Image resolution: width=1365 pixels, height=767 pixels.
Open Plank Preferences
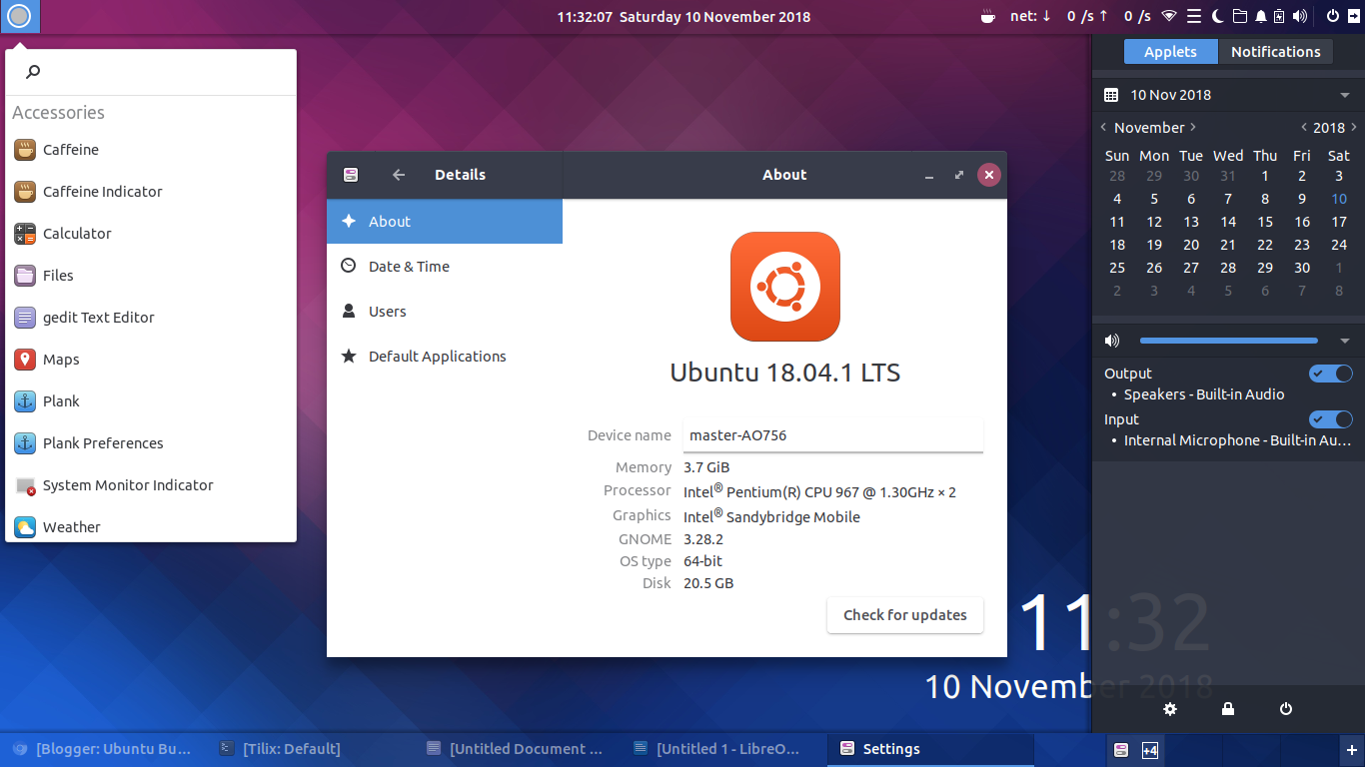pos(151,443)
